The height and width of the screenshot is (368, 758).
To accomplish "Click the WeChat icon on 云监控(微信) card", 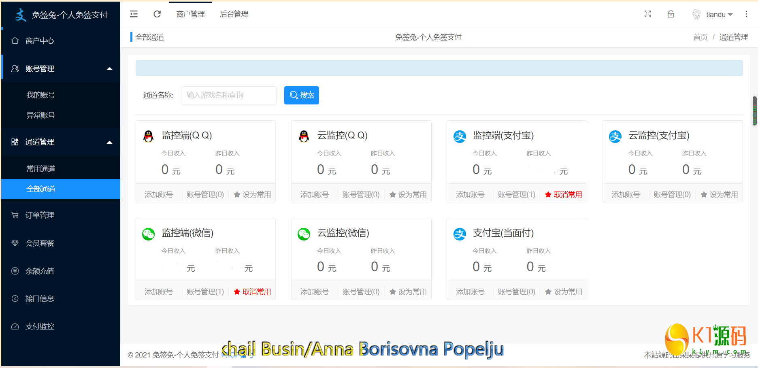I will pyautogui.click(x=304, y=234).
